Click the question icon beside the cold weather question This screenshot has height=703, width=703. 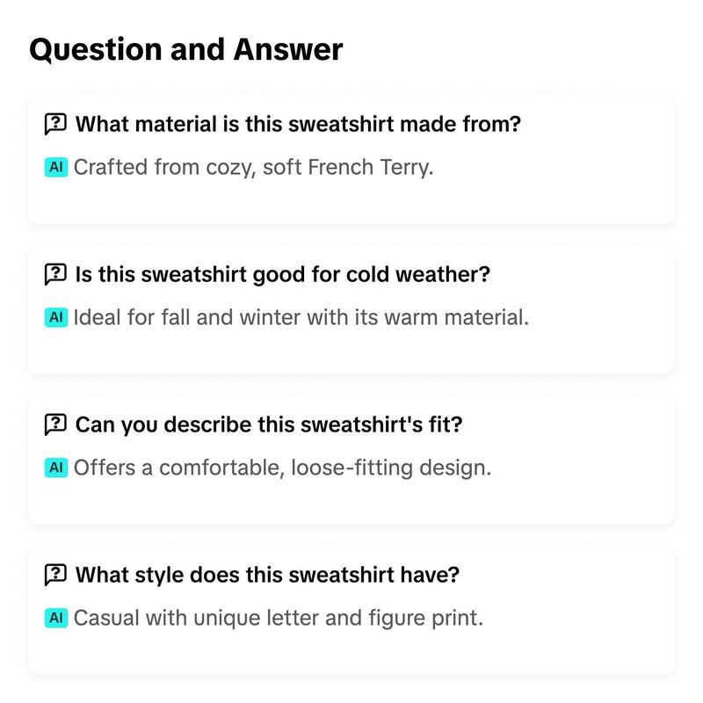point(55,274)
